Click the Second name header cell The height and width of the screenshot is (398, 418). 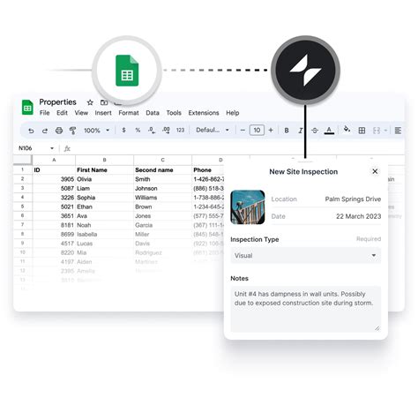[162, 170]
